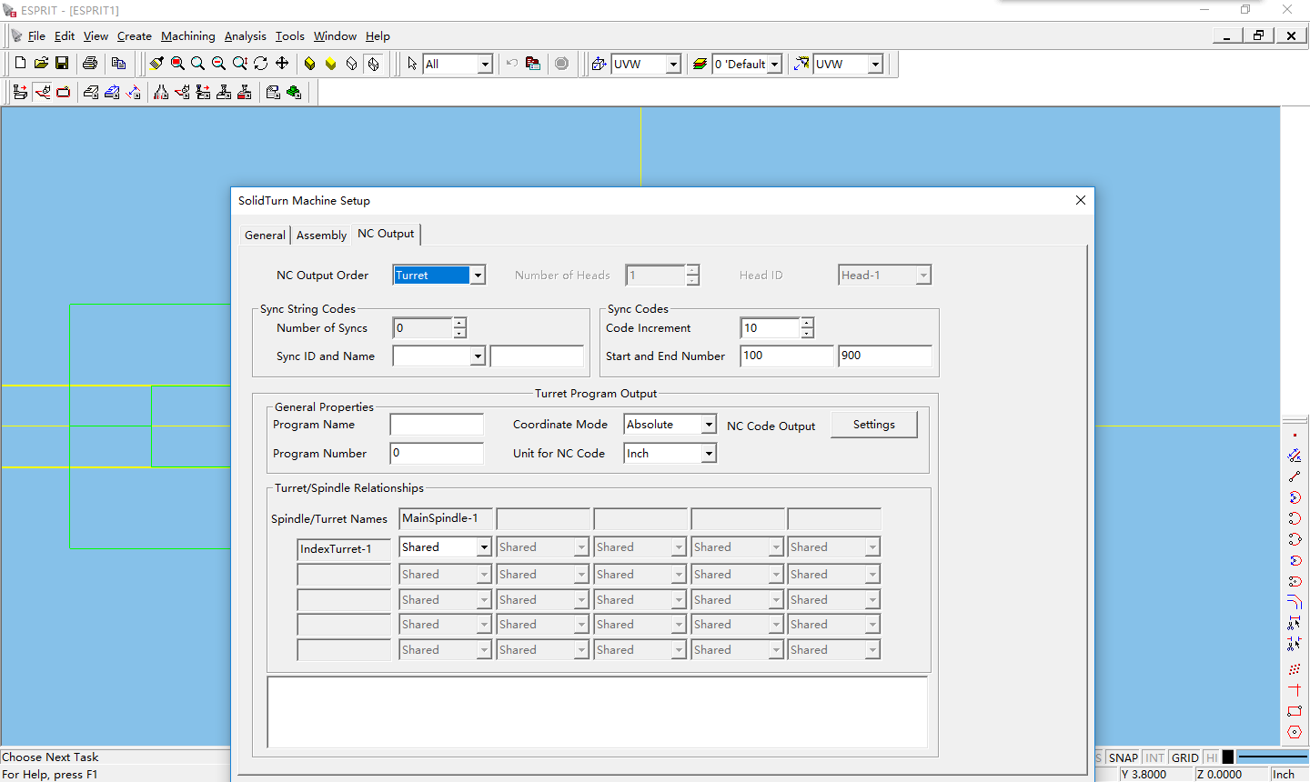Viewport: 1310px width, 782px height.
Task: Open the Help menu
Action: [378, 36]
